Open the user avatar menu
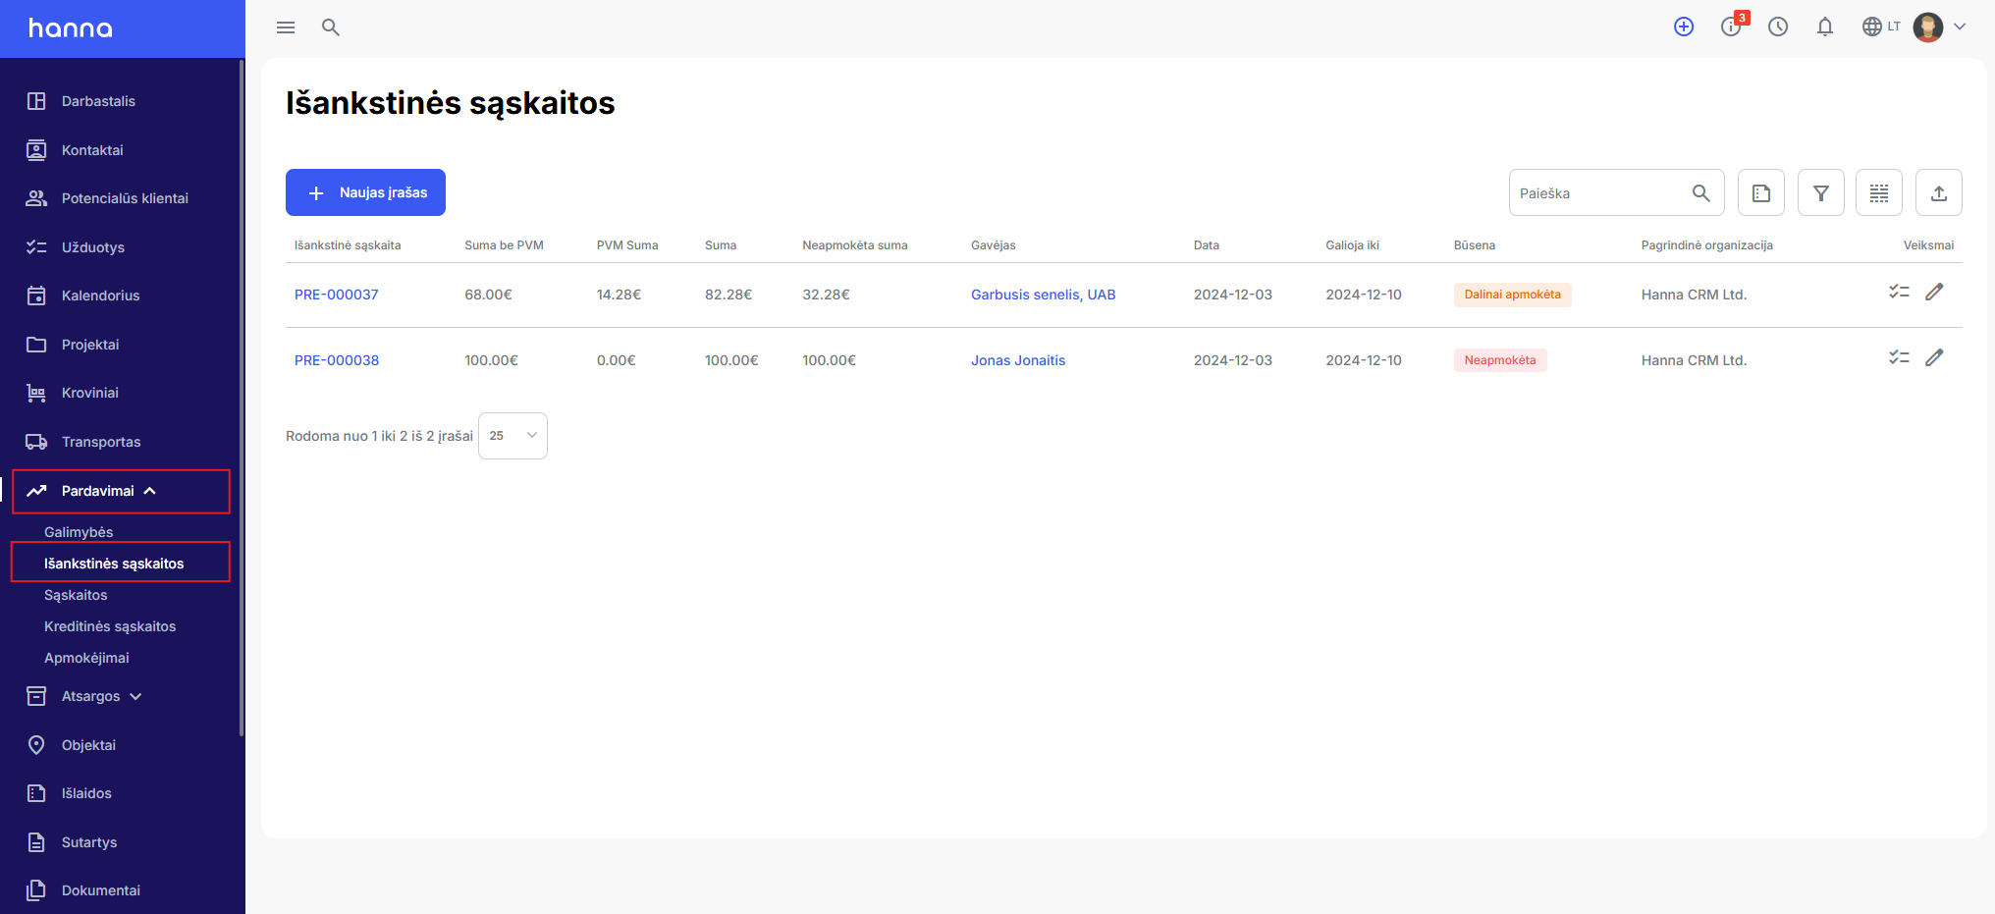The image size is (1995, 914). coord(1939,27)
